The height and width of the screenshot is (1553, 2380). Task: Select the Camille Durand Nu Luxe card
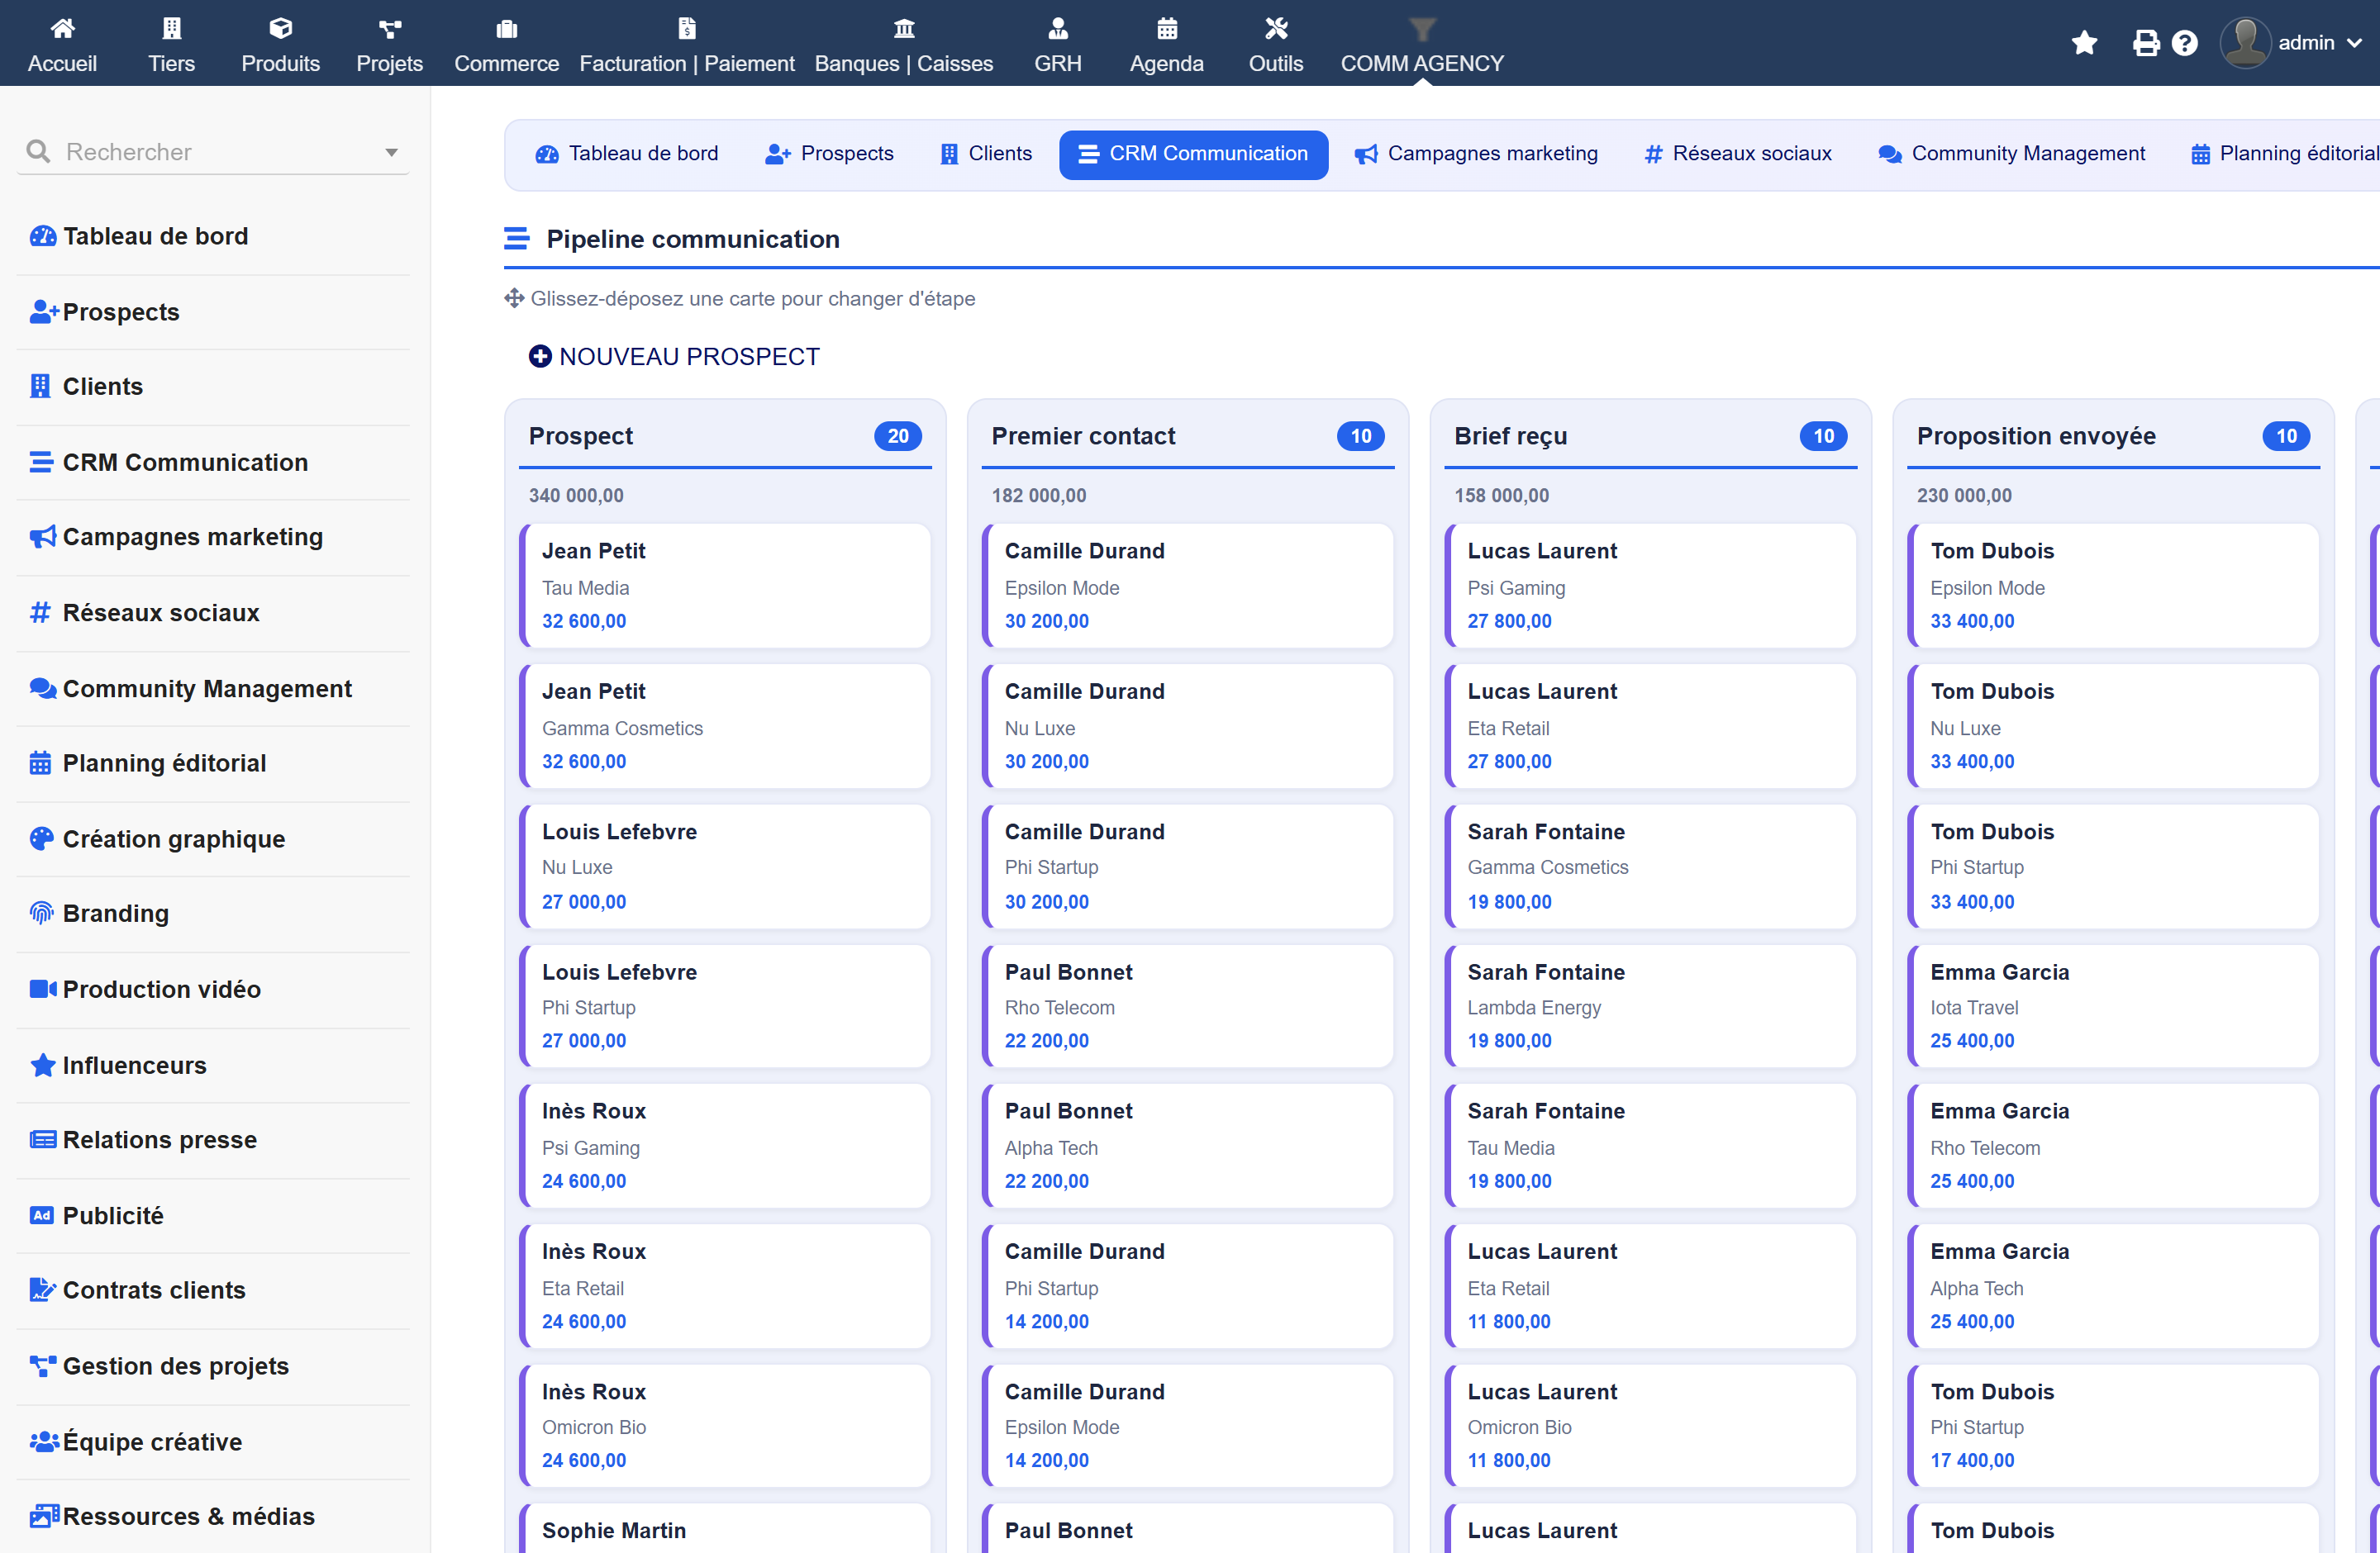pyautogui.click(x=1188, y=725)
